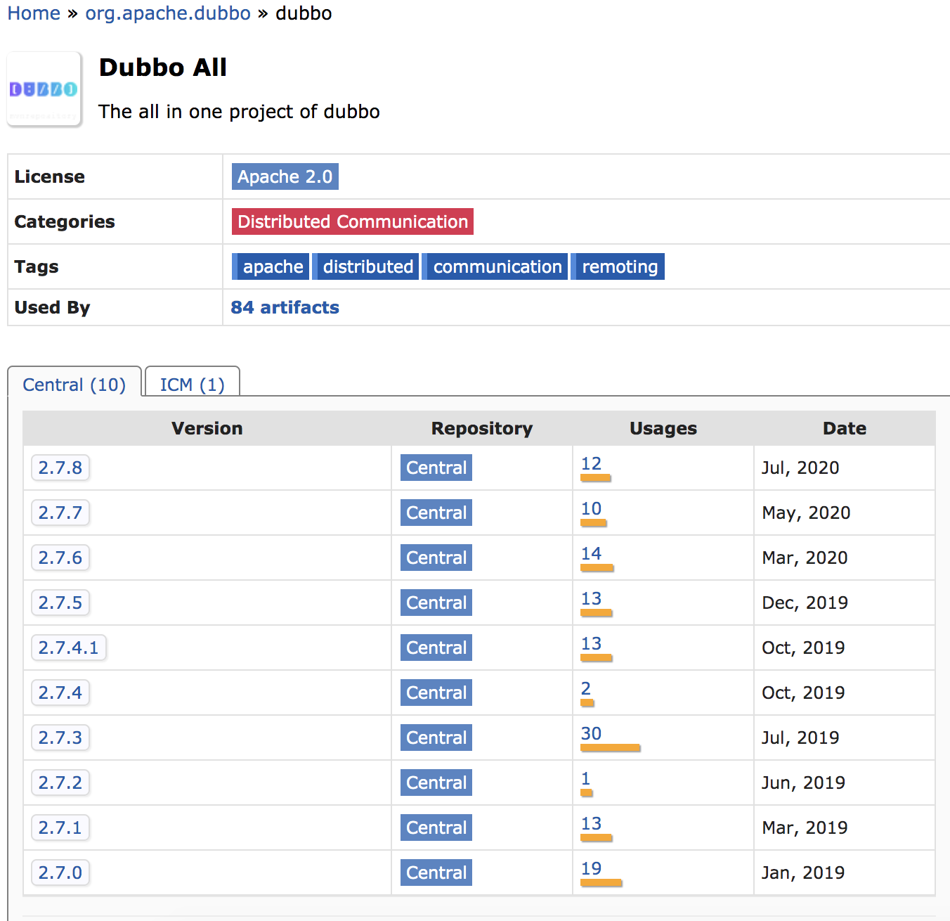Image resolution: width=950 pixels, height=921 pixels.
Task: Click the dubbo breadcrumb text
Action: pyautogui.click(x=304, y=13)
